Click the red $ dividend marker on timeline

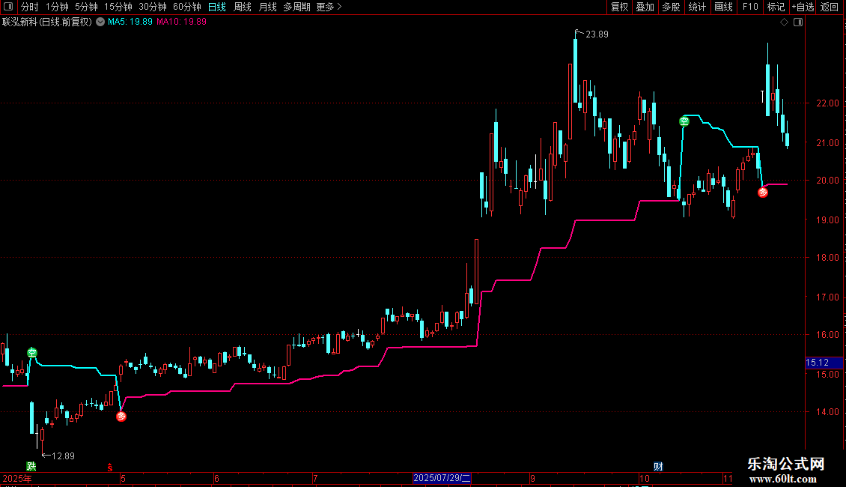(x=110, y=468)
